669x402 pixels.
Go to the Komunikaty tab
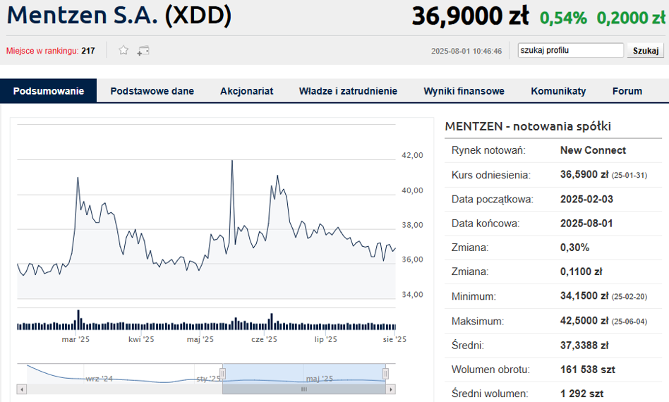pyautogui.click(x=558, y=91)
